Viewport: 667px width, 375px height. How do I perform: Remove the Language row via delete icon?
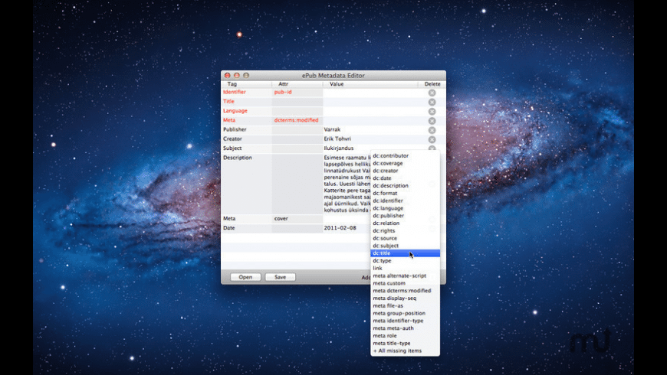[x=432, y=111]
